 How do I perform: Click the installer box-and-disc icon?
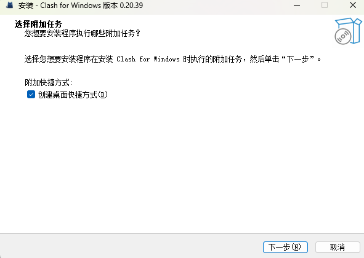(348, 31)
